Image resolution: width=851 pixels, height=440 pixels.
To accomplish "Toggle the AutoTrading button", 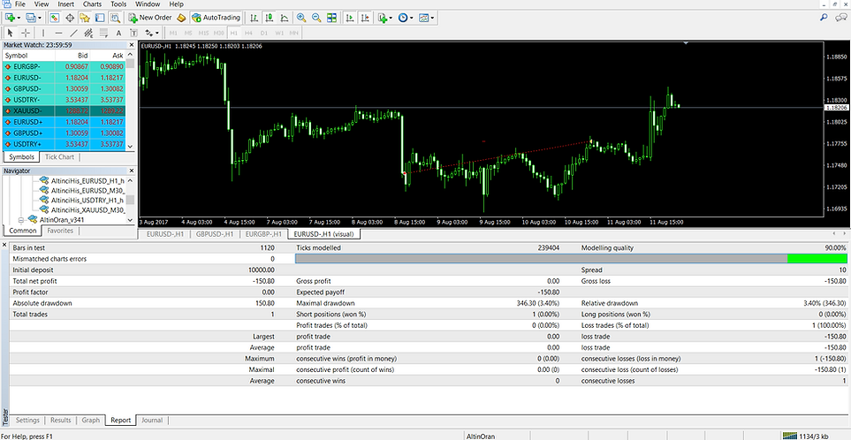I will click(x=216, y=18).
